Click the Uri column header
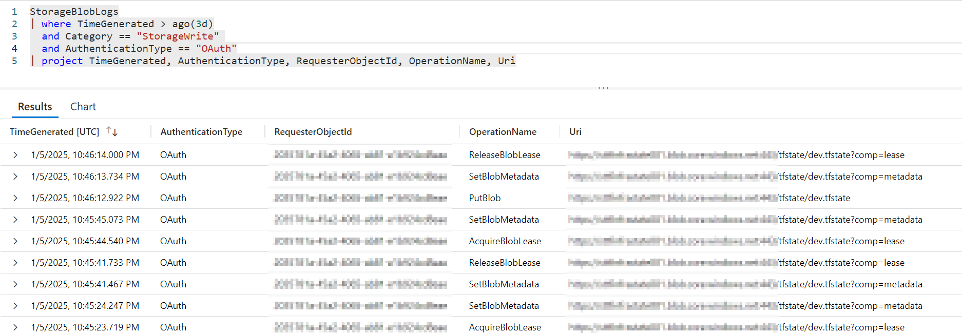The width and height of the screenshot is (962, 333). coord(575,132)
